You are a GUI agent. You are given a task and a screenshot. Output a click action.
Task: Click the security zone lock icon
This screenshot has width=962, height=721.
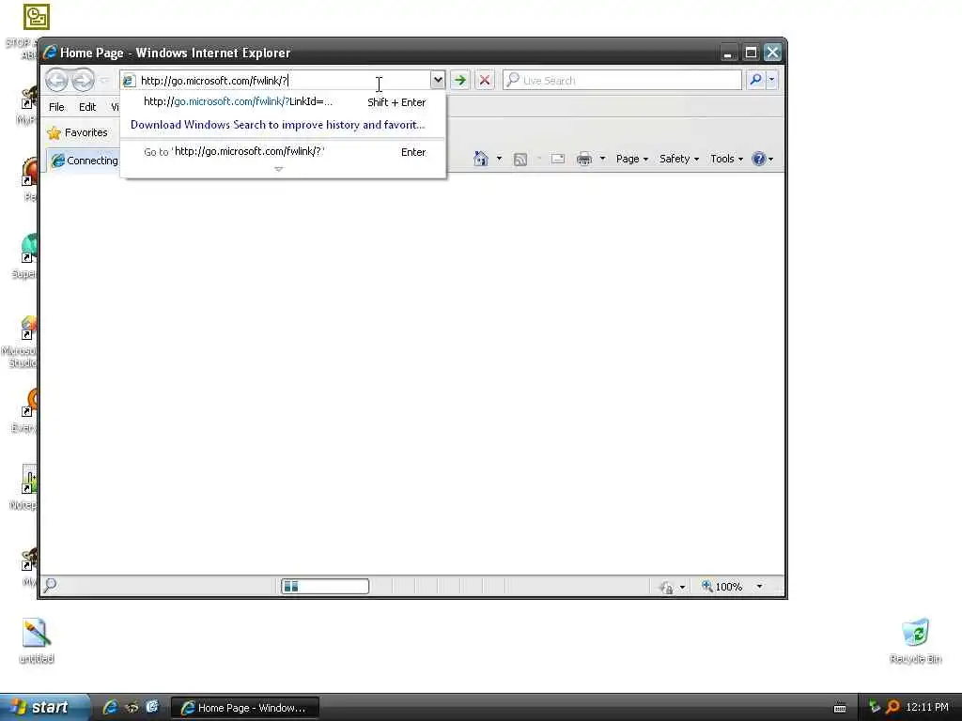coord(666,587)
